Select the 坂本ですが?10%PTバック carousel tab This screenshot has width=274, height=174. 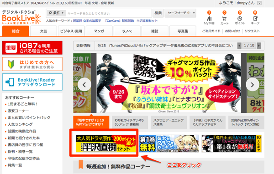[91, 123]
